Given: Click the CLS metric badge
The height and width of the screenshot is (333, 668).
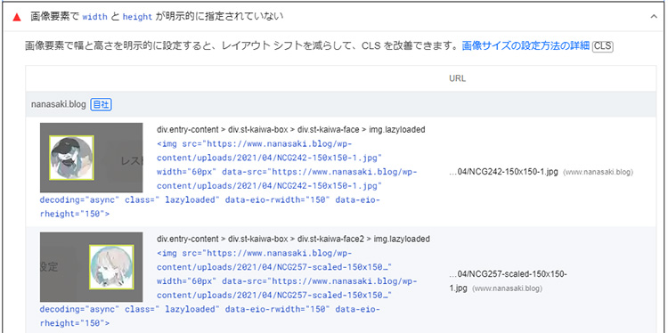Looking at the screenshot, I should (603, 46).
